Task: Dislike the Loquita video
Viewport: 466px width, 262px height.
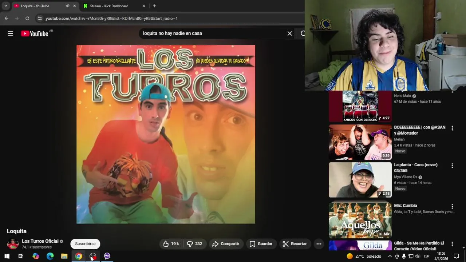Action: tap(194, 244)
